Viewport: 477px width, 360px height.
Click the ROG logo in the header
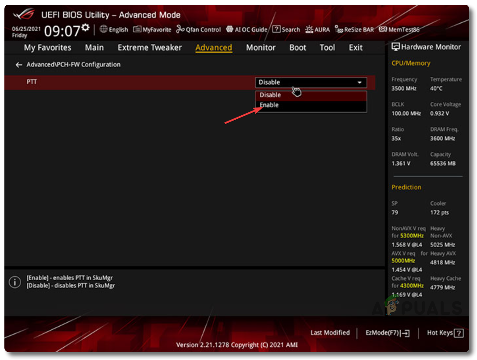pyautogui.click(x=24, y=14)
